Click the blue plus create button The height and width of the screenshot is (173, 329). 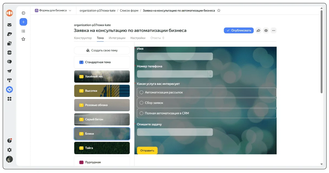point(23,22)
